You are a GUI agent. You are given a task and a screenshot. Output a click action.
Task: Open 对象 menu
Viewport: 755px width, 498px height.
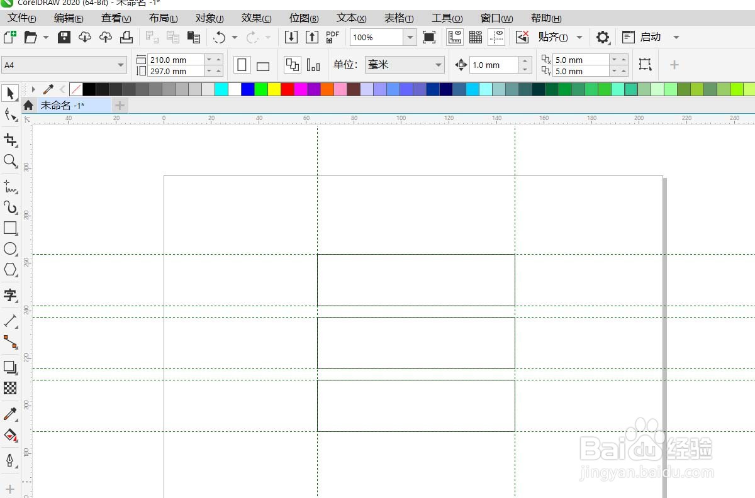210,18
